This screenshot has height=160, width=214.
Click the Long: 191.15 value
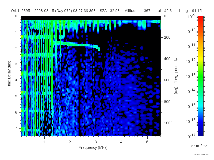(x=190, y=11)
